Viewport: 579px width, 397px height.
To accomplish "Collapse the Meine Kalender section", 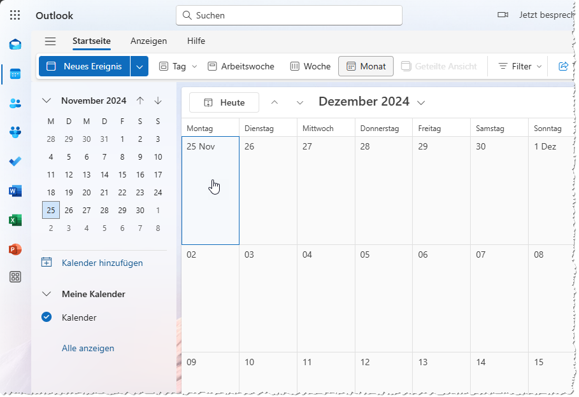I will pyautogui.click(x=46, y=294).
